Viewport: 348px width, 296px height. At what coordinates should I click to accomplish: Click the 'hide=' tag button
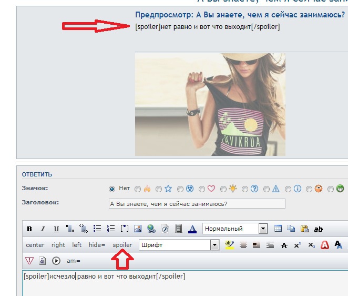(97, 245)
